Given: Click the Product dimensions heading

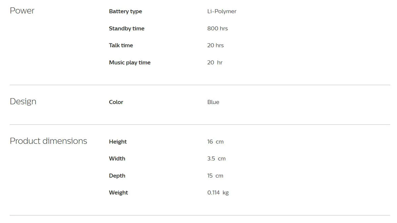Looking at the screenshot, I should point(48,141).
